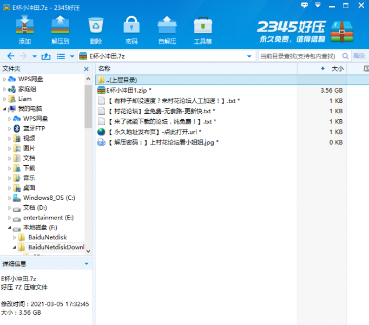Select E杯小冲田1.zip in file list
This screenshot has width=369, height=325.
pyautogui.click(x=128, y=90)
